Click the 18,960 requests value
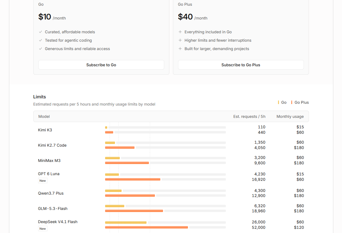Screen dimensions: 342x233 click(259, 211)
